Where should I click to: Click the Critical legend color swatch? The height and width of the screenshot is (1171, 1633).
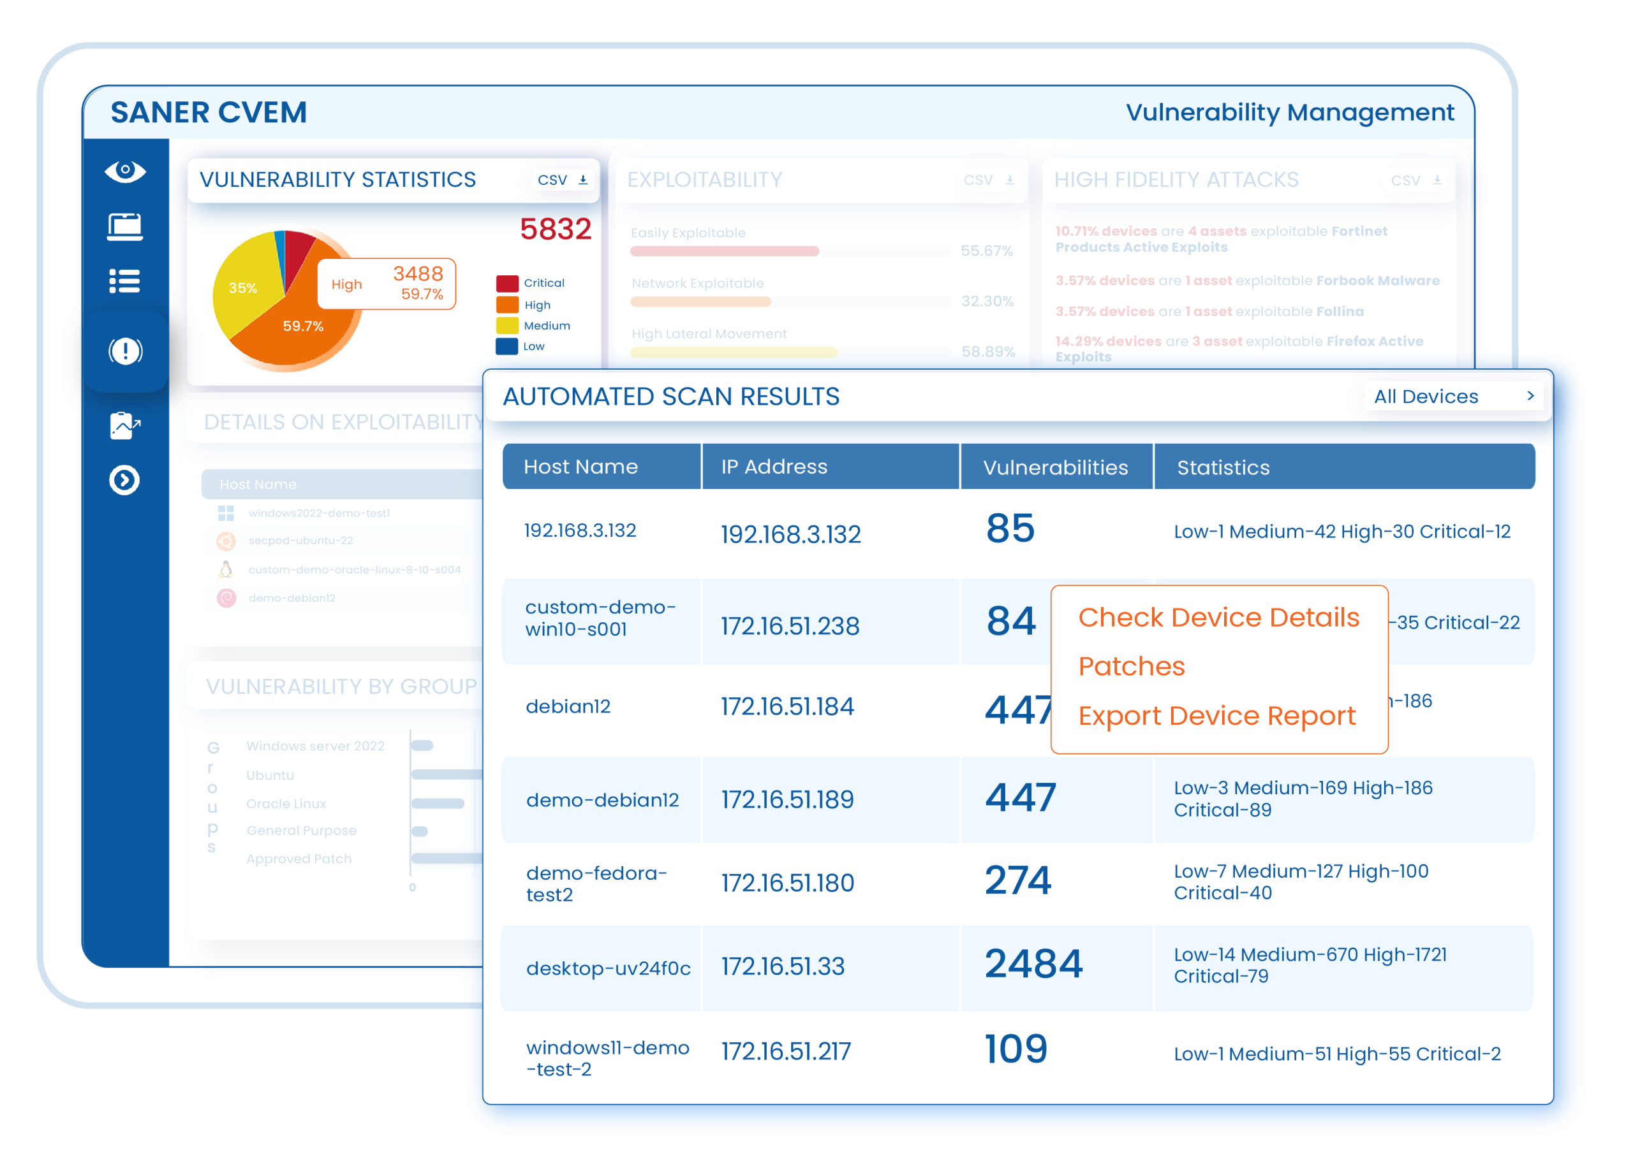(507, 284)
